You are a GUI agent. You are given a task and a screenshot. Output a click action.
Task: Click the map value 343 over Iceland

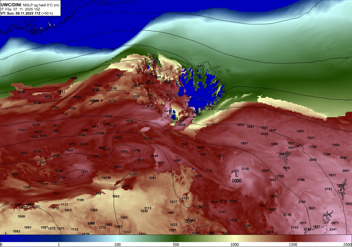pyautogui.click(x=200, y=66)
